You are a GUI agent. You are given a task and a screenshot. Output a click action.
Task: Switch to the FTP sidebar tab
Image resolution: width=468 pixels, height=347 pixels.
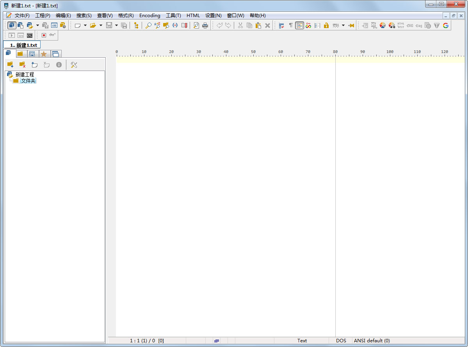(x=32, y=53)
